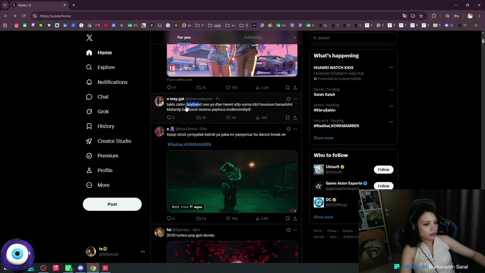Open account menu dots beside @fafeliciax
The width and height of the screenshot is (485, 273).
(143, 251)
